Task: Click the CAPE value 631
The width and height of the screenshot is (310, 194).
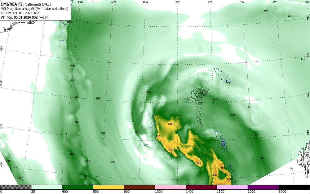Action: click(x=198, y=163)
